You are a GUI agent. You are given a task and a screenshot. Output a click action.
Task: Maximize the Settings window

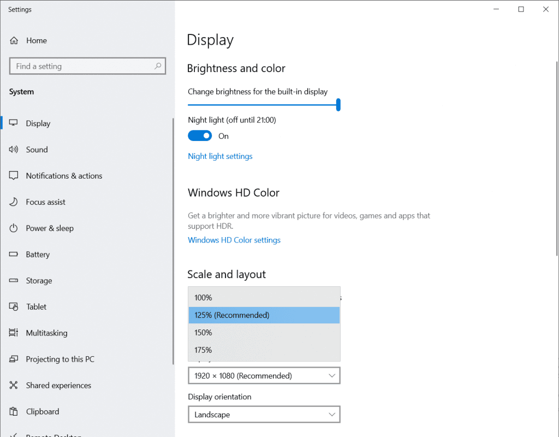[521, 9]
